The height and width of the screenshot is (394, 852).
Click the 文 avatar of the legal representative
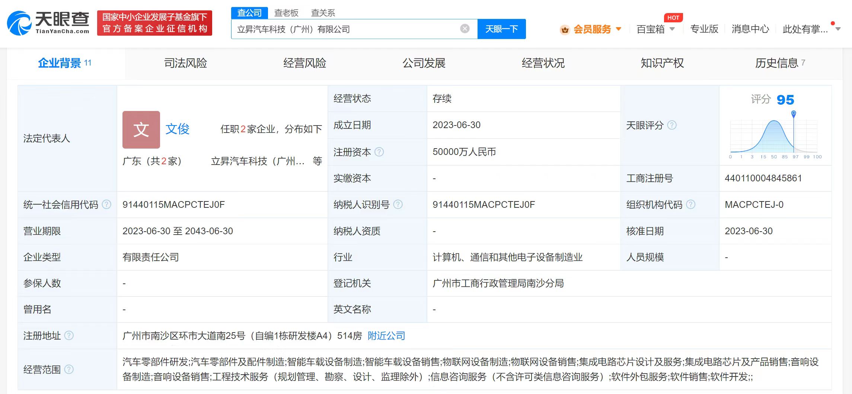click(x=141, y=130)
